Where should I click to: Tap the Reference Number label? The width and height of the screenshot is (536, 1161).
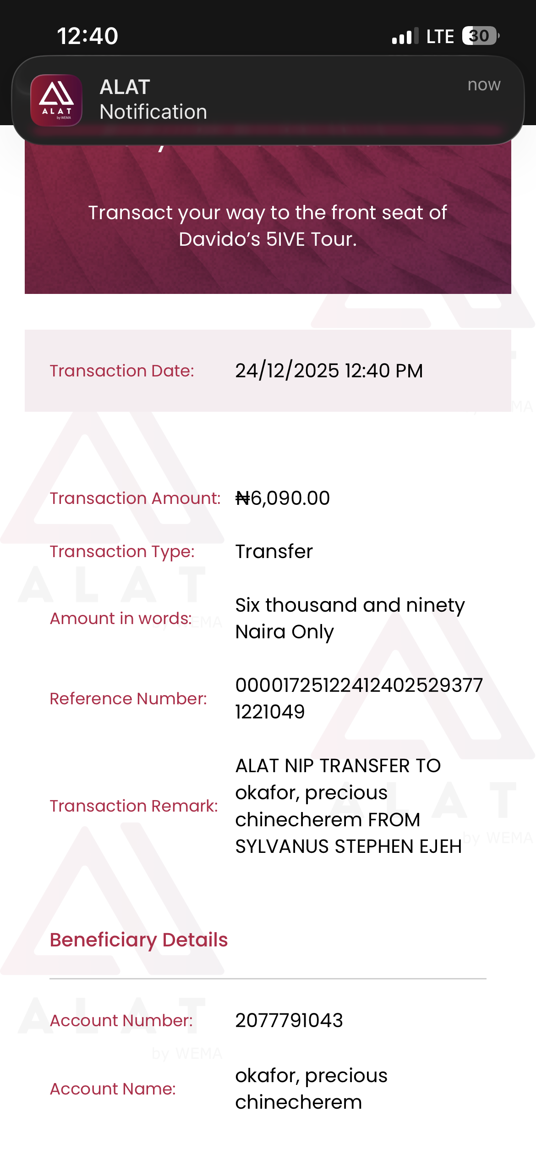click(128, 698)
